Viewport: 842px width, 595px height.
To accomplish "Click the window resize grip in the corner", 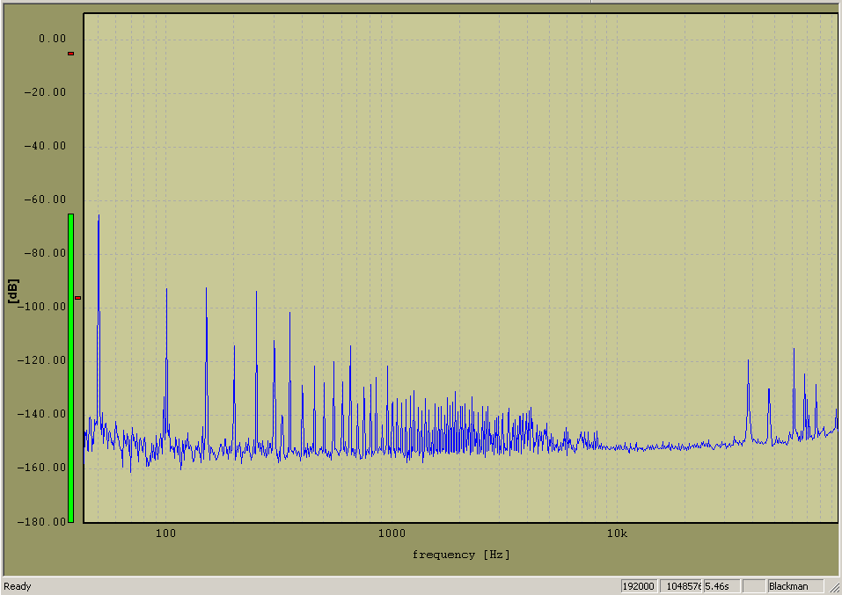I will (833, 586).
